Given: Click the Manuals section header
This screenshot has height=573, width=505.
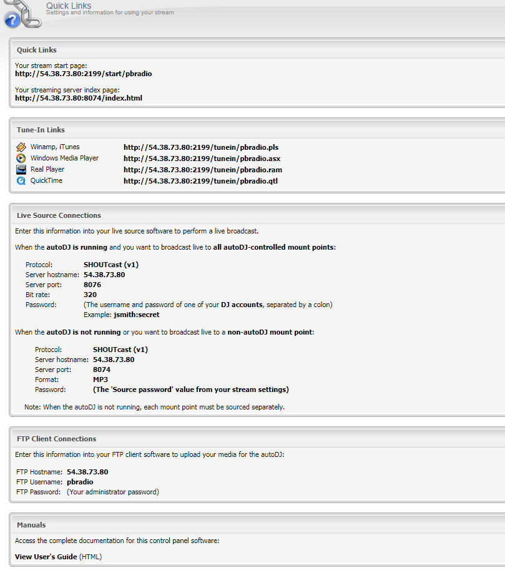Looking at the screenshot, I should (31, 525).
